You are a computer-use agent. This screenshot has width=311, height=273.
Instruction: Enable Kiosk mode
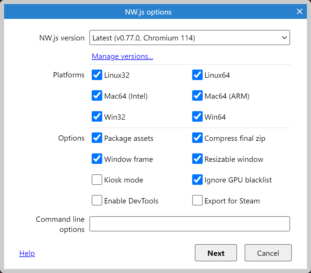point(97,180)
